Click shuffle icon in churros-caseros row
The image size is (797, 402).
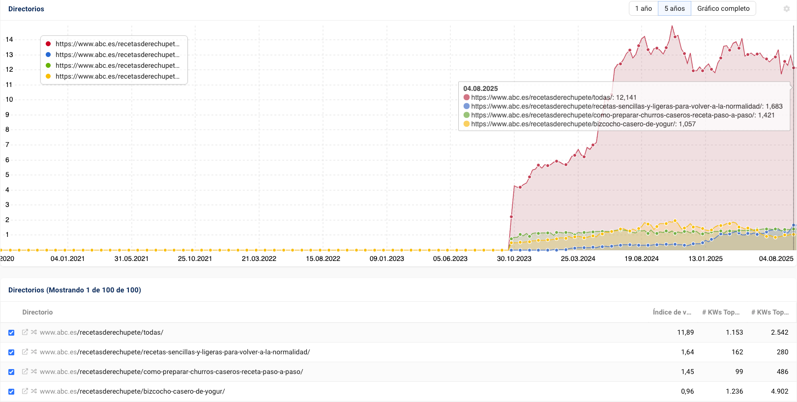[x=34, y=372]
